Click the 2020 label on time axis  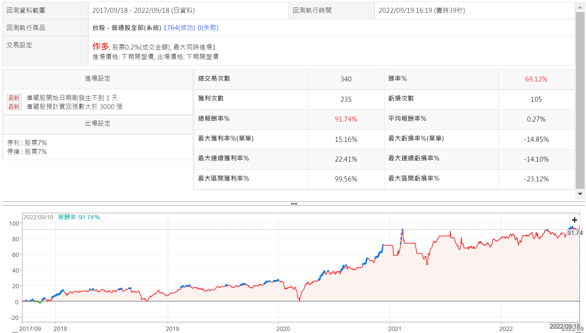coord(283,329)
